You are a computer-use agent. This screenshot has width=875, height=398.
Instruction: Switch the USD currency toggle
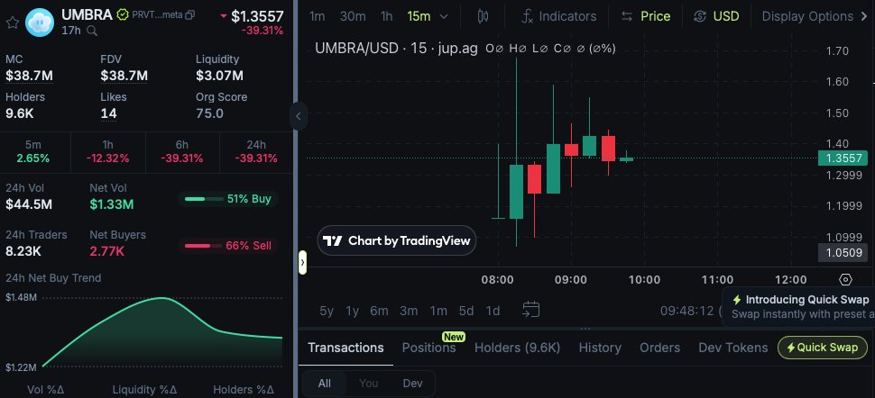[x=716, y=16]
